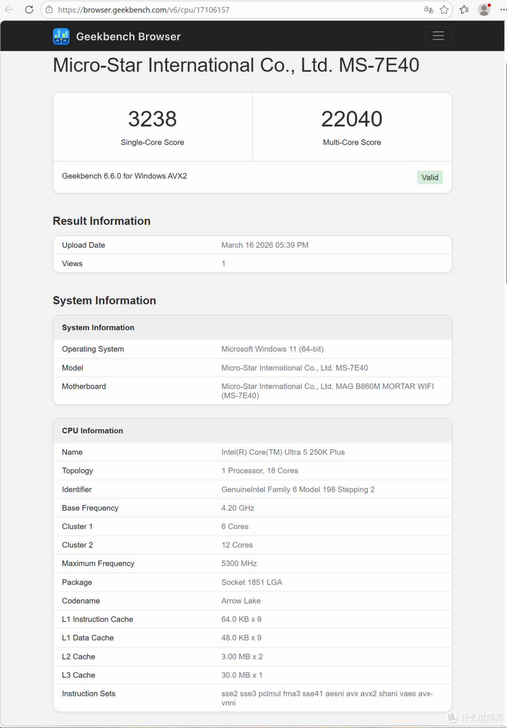Image resolution: width=507 pixels, height=728 pixels.
Task: Click the browser back arrow
Action: (x=9, y=9)
